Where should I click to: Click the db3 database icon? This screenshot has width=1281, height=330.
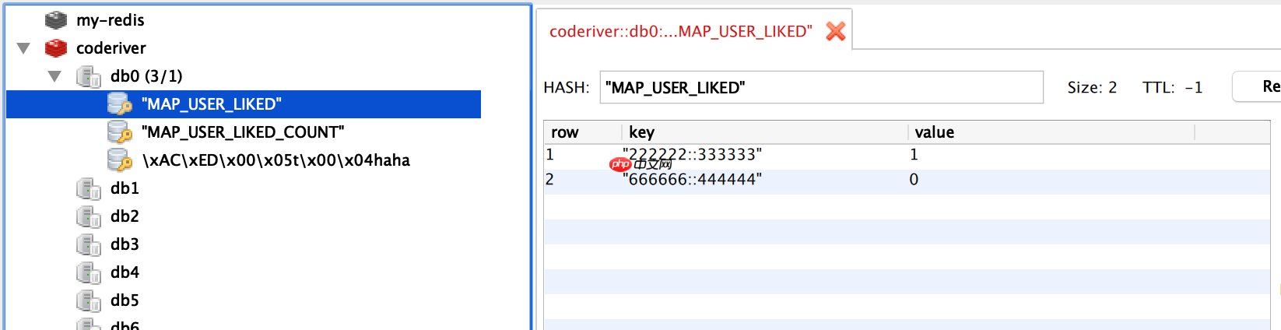[x=89, y=244]
